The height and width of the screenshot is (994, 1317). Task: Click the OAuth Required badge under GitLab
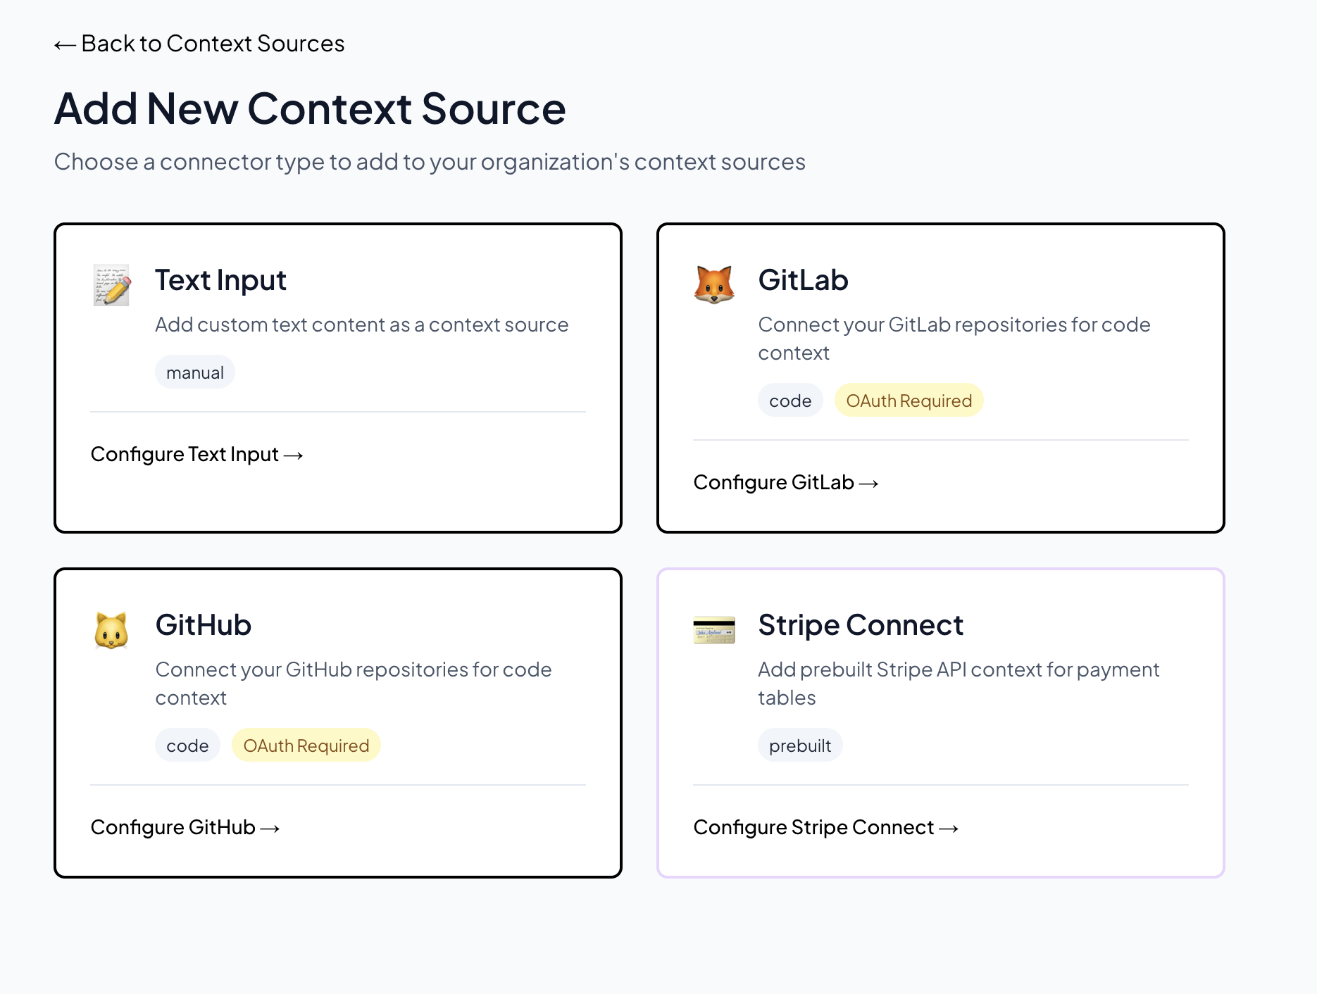909,400
